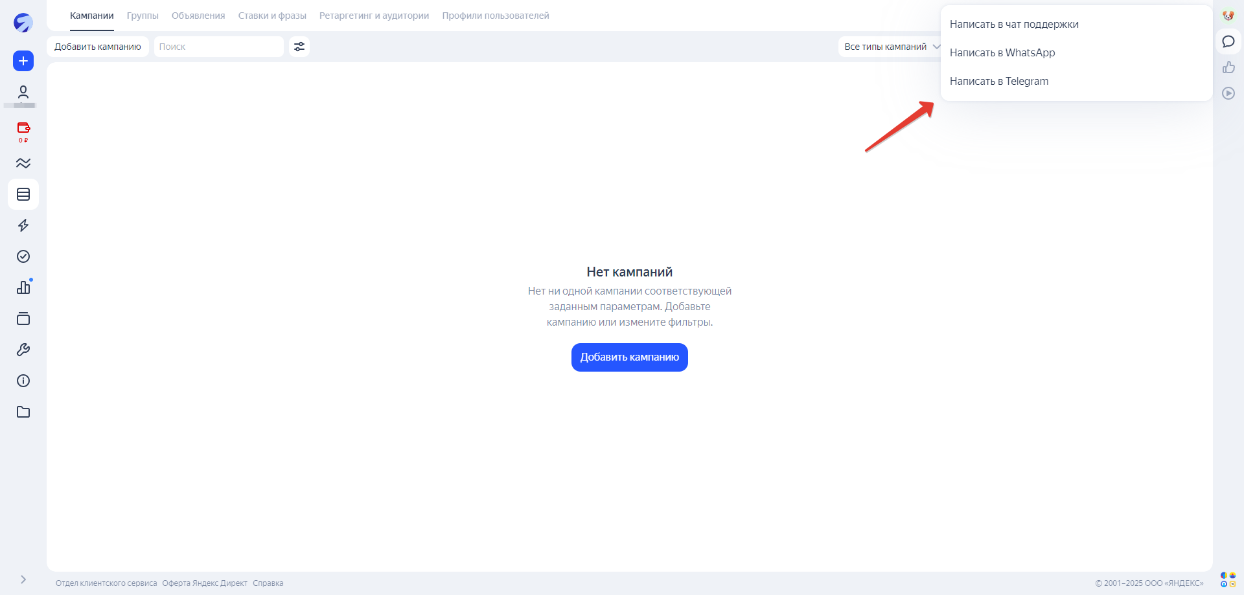
Task: Click the top-left 'Добавить кампанию' button
Action: pyautogui.click(x=98, y=47)
